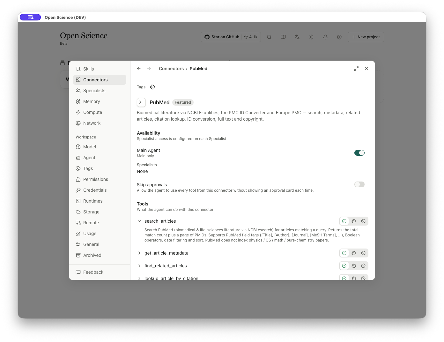Expand the get_article_metadata tool
The height and width of the screenshot is (342, 444).
click(139, 253)
